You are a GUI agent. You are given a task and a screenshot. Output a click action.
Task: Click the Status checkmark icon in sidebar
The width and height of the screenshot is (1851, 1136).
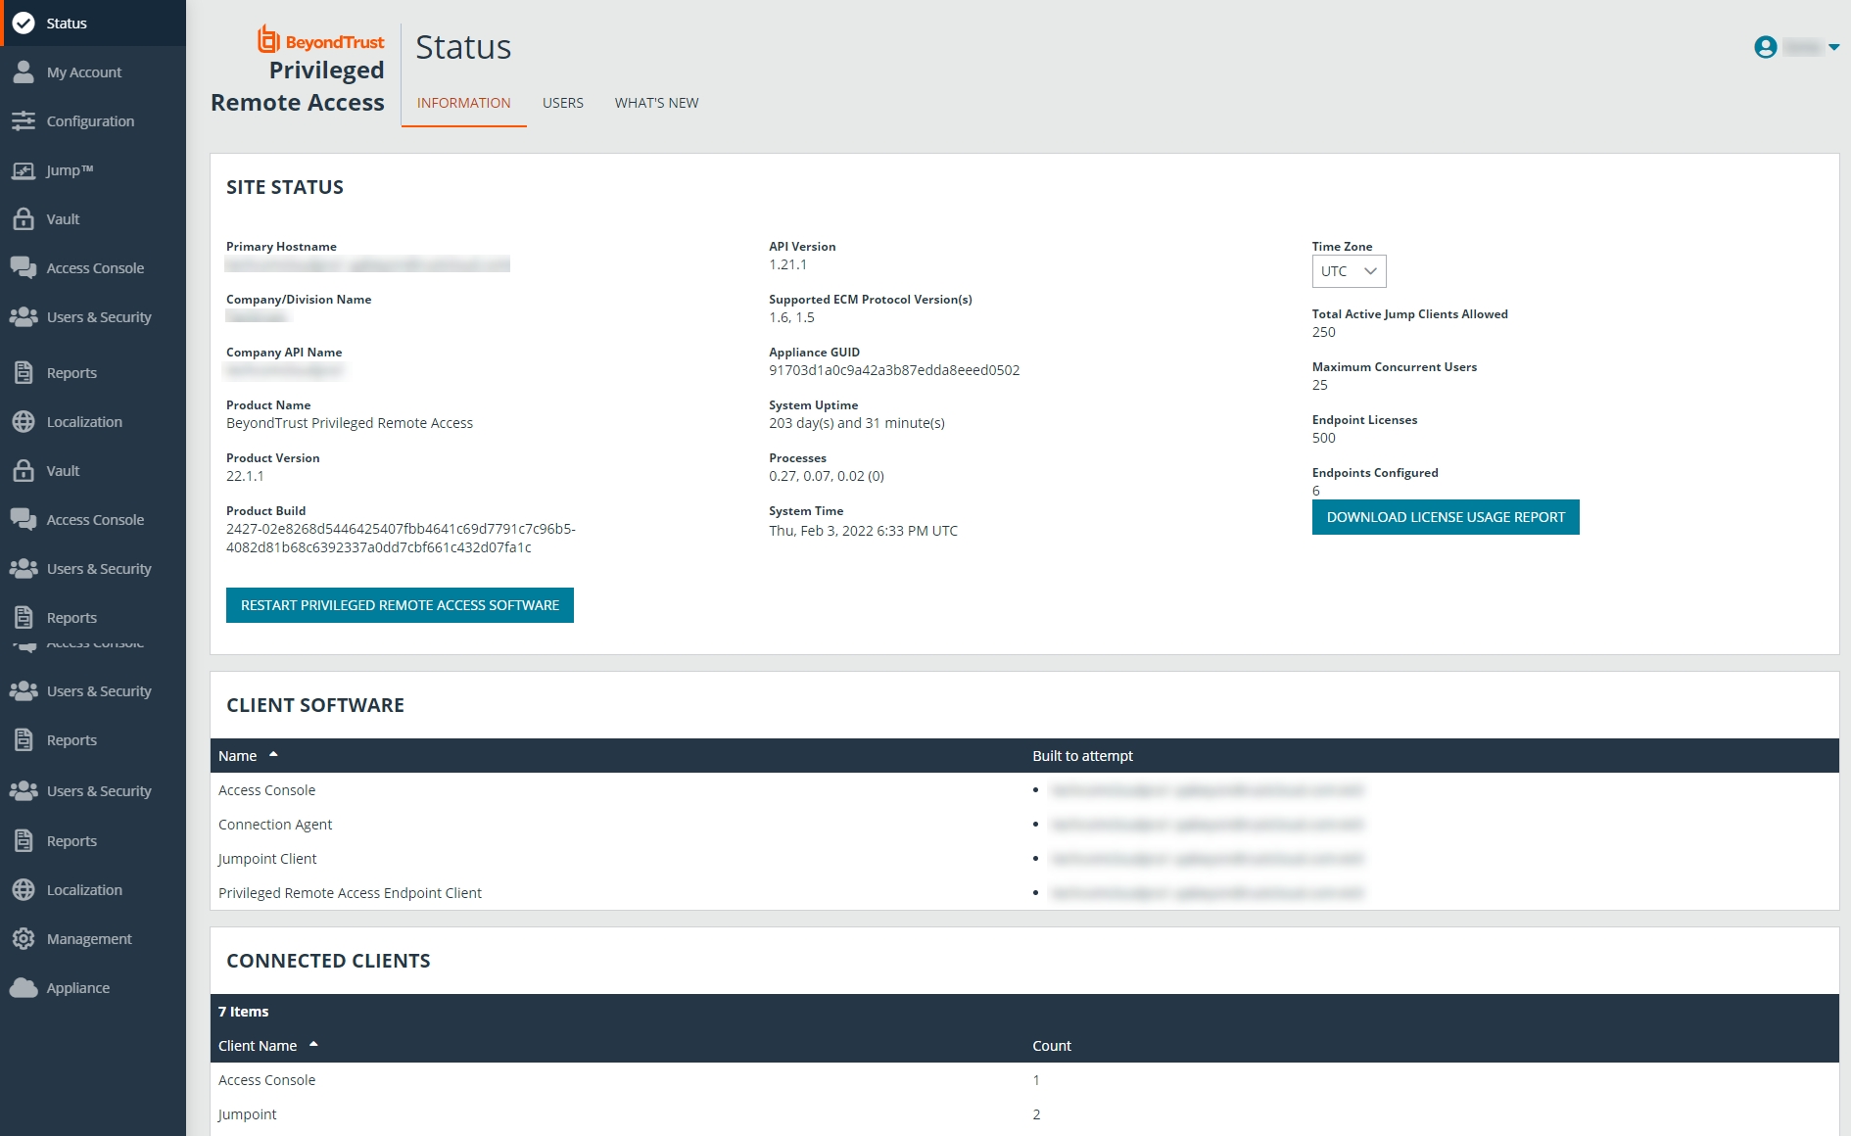[24, 24]
